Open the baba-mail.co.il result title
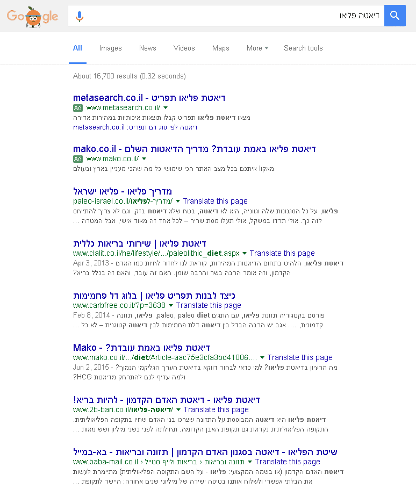Viewport: 416px width, 489px height. [x=205, y=451]
